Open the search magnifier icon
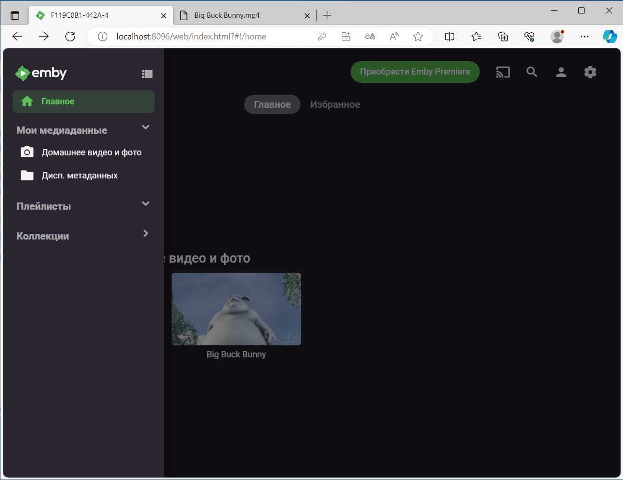623x480 pixels. click(532, 72)
